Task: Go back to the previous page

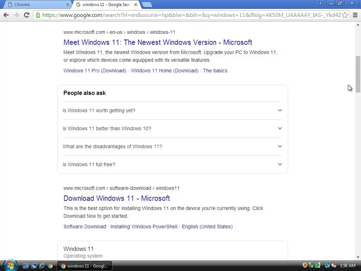Action: (x=6, y=15)
